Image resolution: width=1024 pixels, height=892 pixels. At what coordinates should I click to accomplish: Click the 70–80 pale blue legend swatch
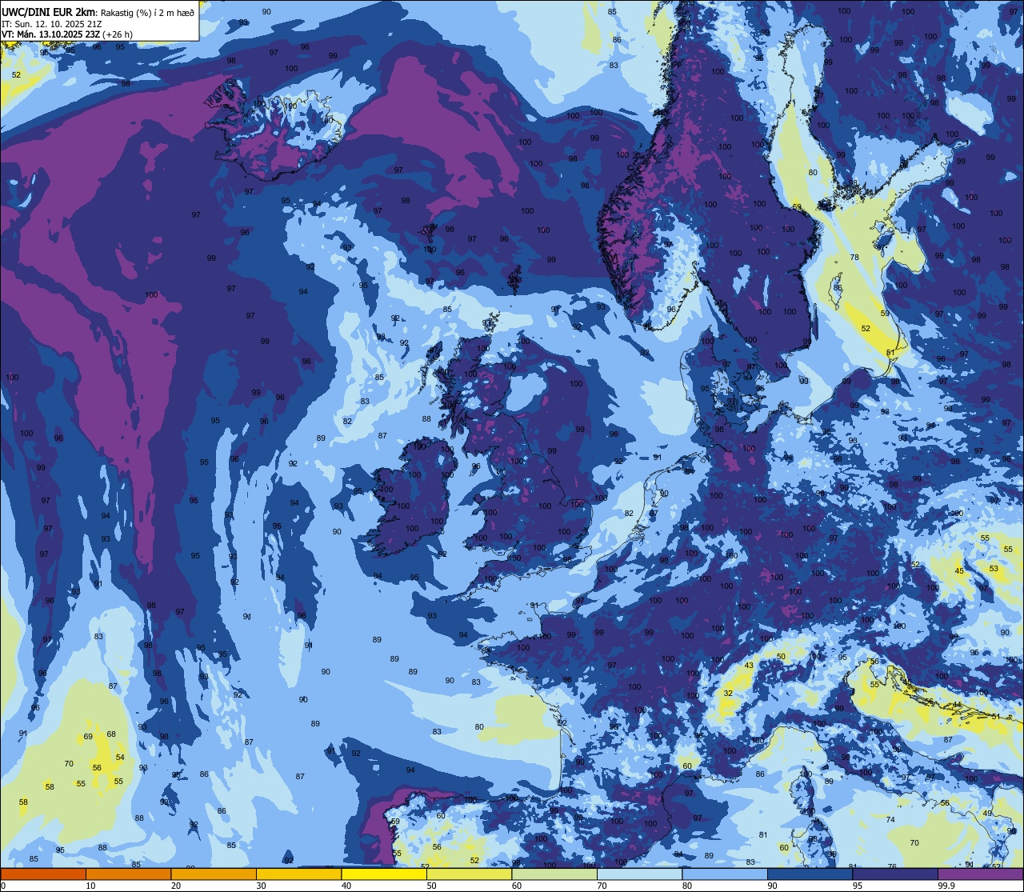point(639,874)
